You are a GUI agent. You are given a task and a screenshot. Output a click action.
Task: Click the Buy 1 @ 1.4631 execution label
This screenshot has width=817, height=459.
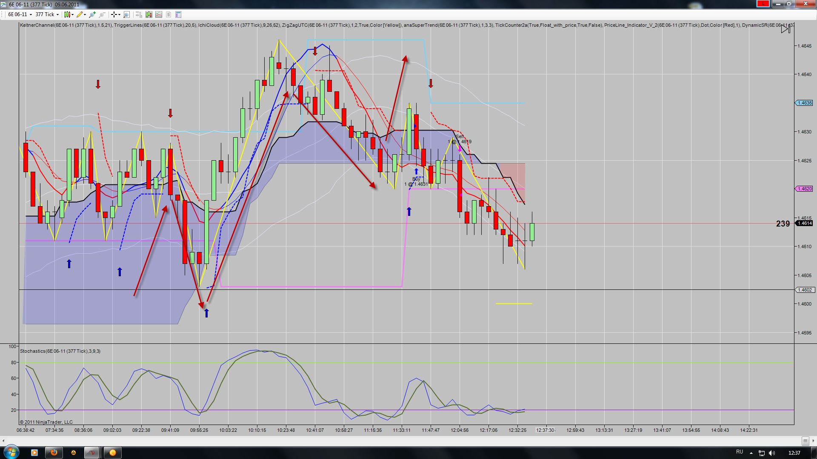tap(416, 182)
